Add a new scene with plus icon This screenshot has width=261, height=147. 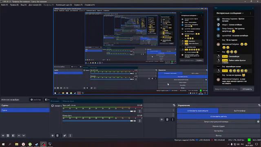(x=3, y=136)
